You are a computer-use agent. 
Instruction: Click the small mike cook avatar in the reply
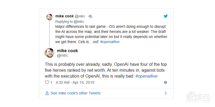click(49, 17)
